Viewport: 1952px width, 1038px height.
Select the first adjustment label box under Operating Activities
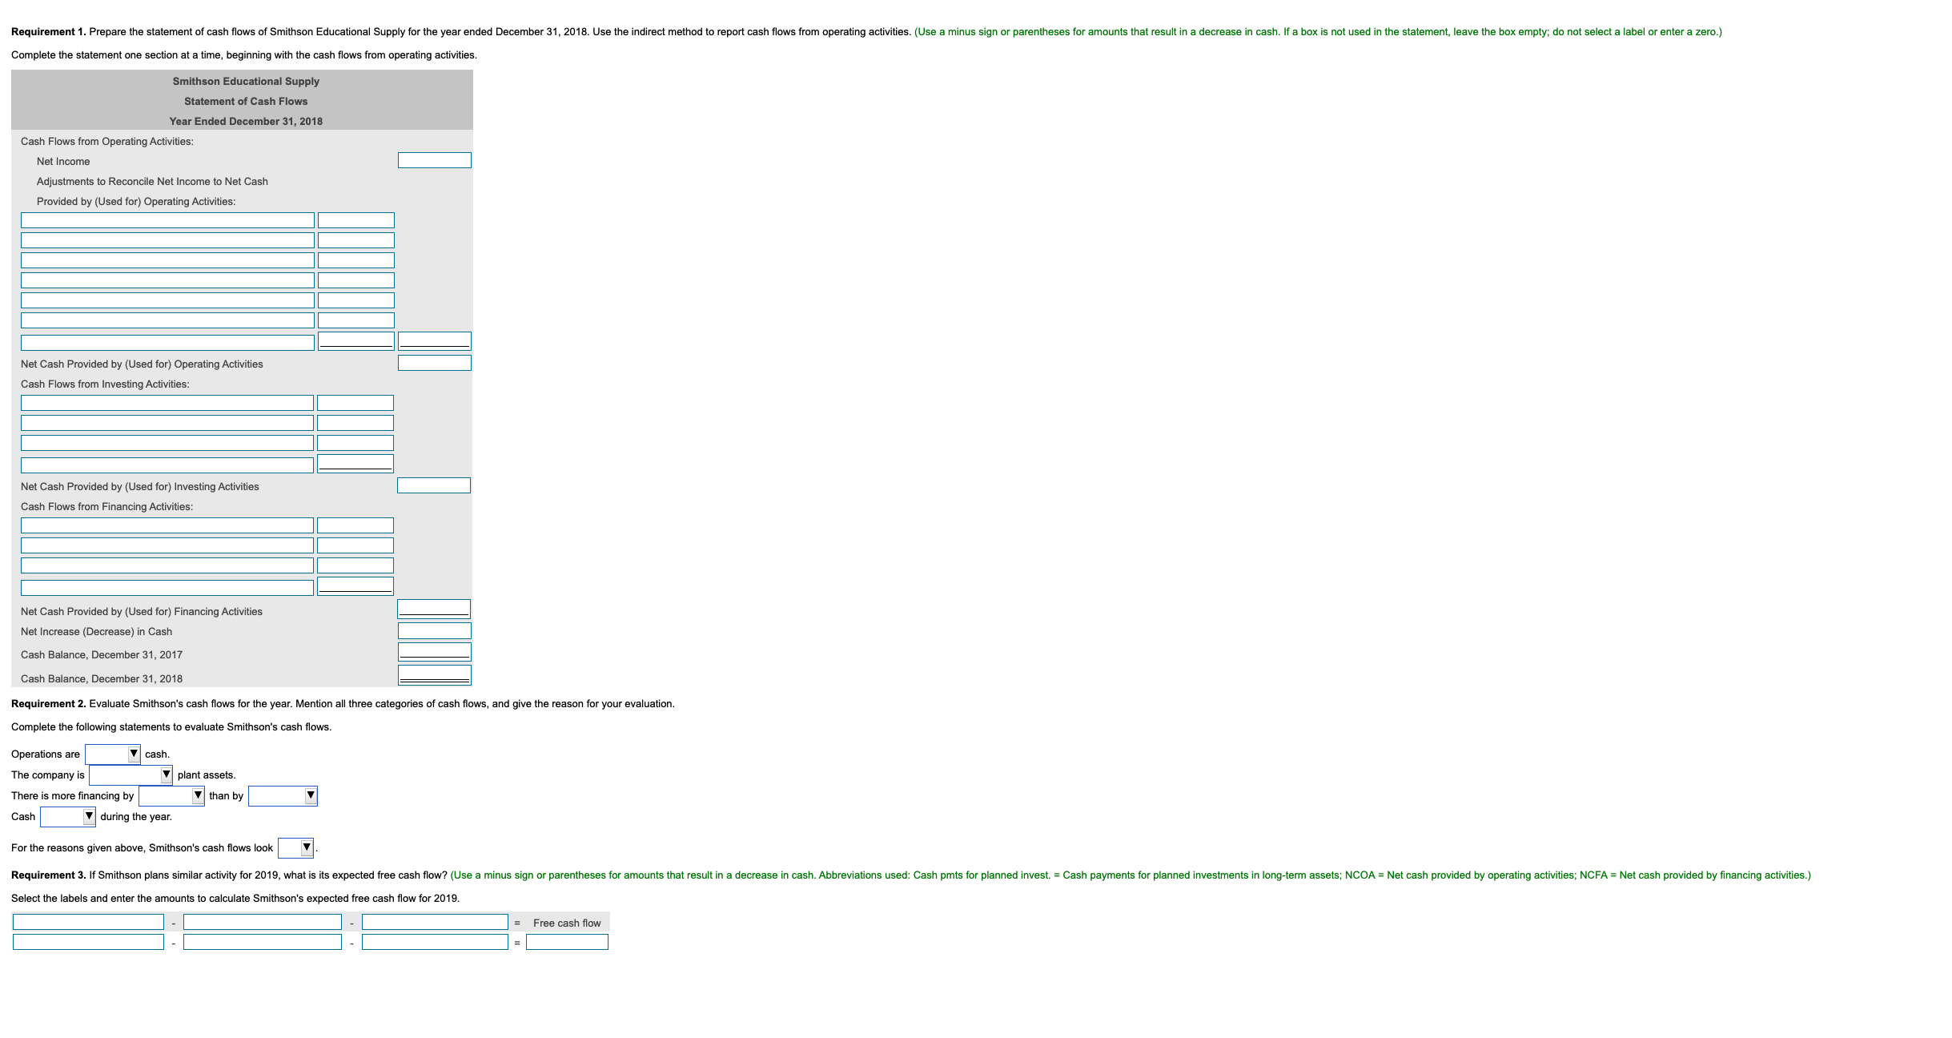tap(167, 219)
